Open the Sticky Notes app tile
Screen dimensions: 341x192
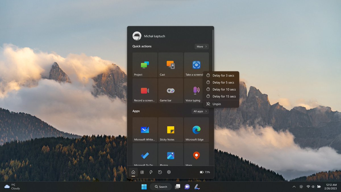(170, 130)
